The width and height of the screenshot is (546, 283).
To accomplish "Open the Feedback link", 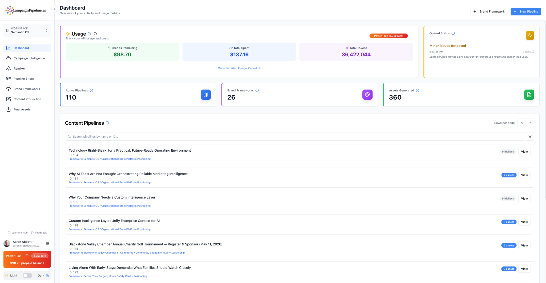I will pos(39,233).
